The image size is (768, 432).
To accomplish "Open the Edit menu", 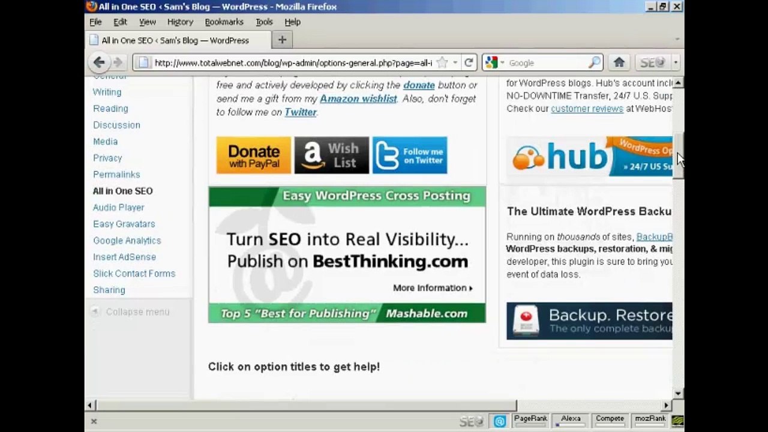I will point(120,22).
